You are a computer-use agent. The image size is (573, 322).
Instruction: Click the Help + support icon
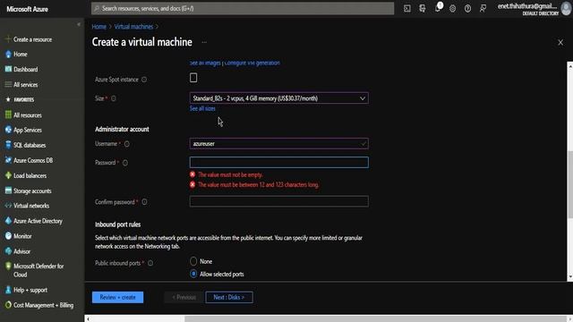(8, 290)
